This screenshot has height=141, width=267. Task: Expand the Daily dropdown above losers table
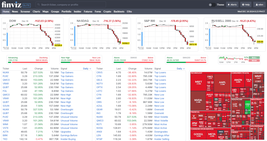[181, 69]
